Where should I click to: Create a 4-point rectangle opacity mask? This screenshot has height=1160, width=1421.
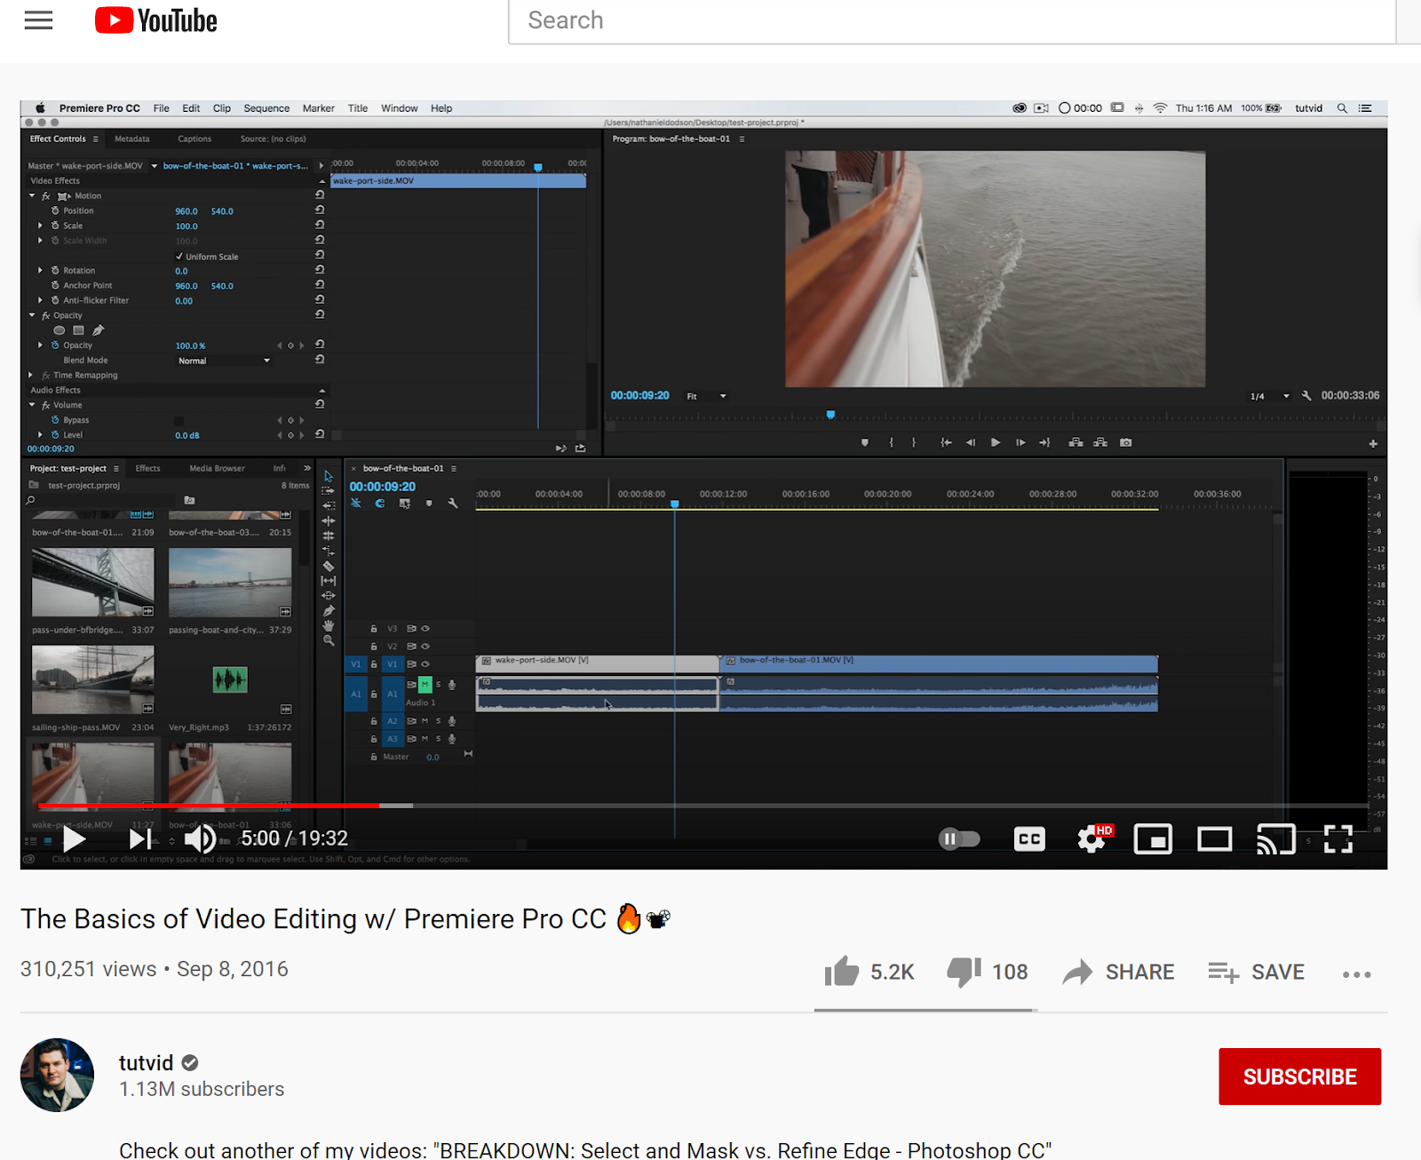(x=78, y=330)
